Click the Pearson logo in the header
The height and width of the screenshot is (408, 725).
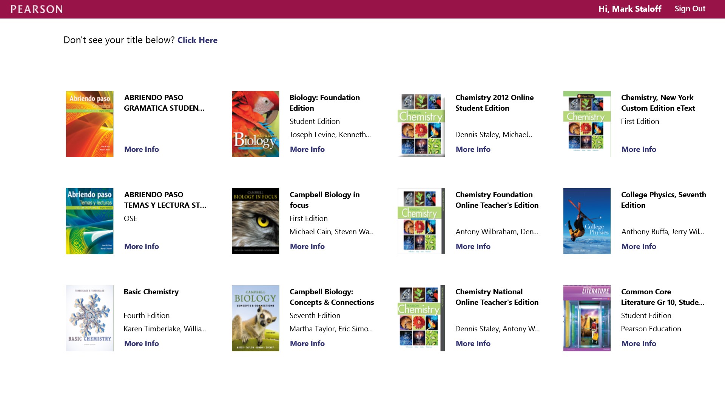tap(37, 9)
